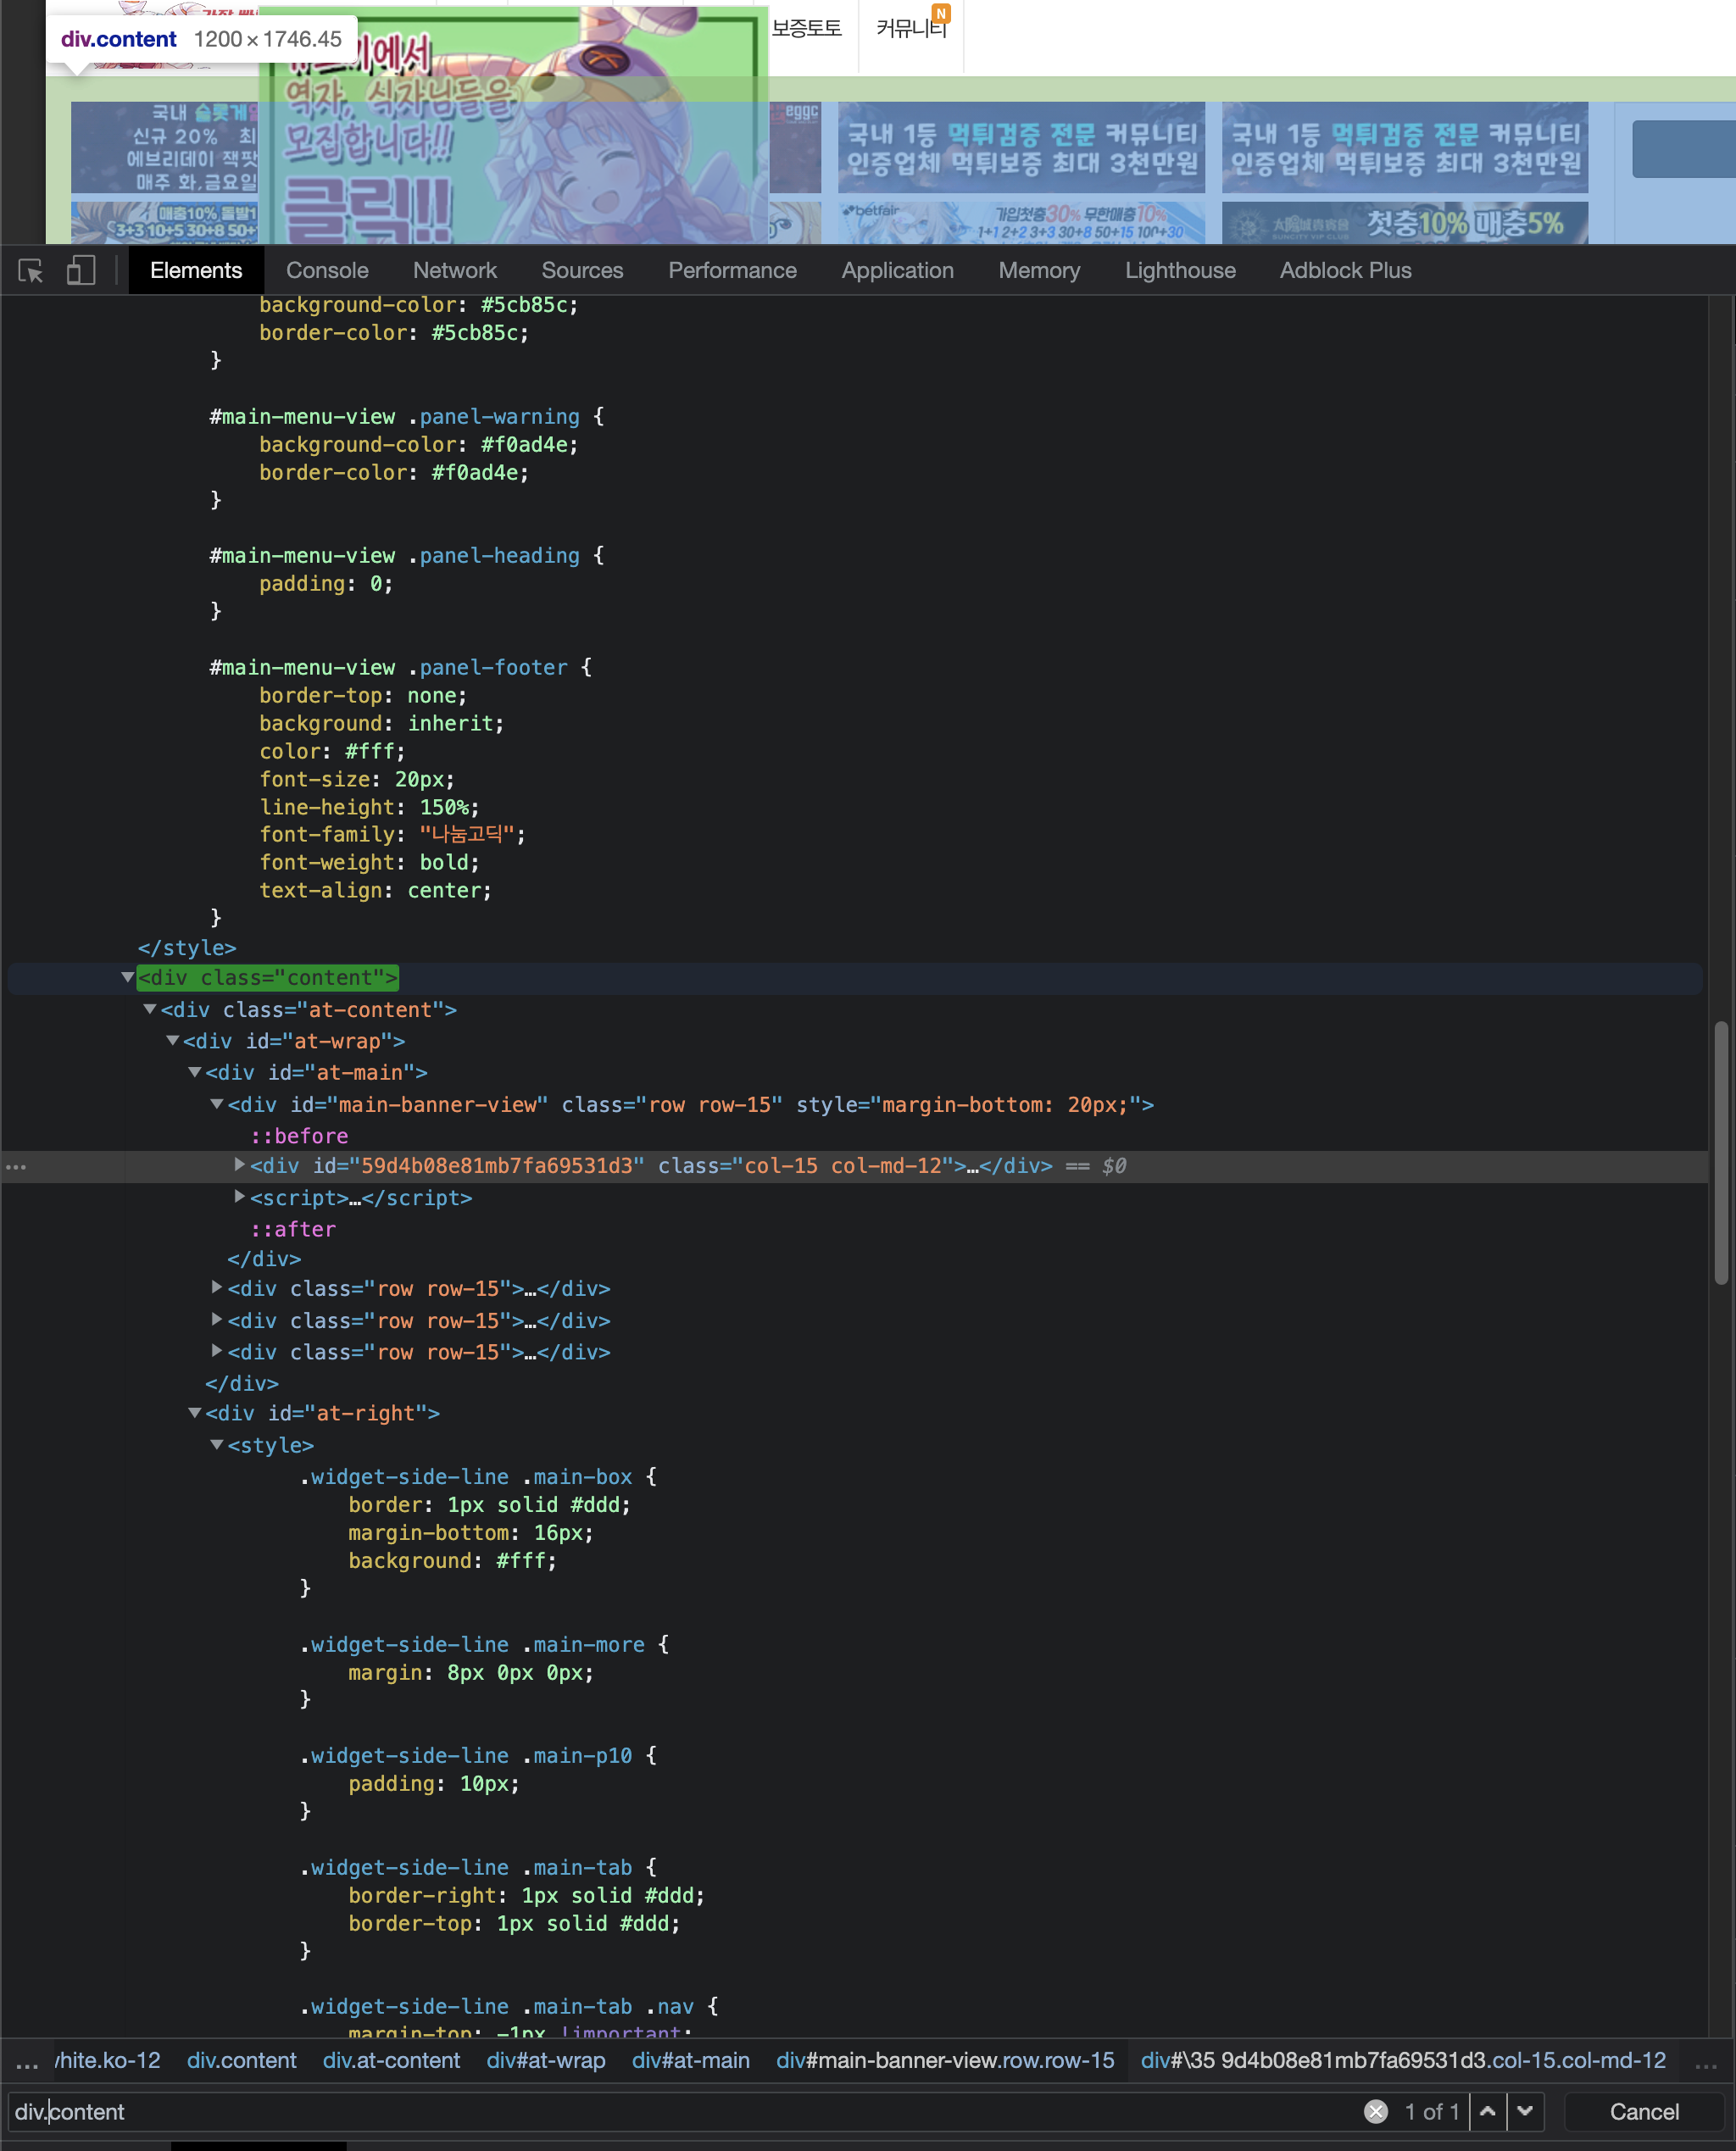1736x2151 pixels.
Task: Open the Sources tab
Action: pos(582,271)
